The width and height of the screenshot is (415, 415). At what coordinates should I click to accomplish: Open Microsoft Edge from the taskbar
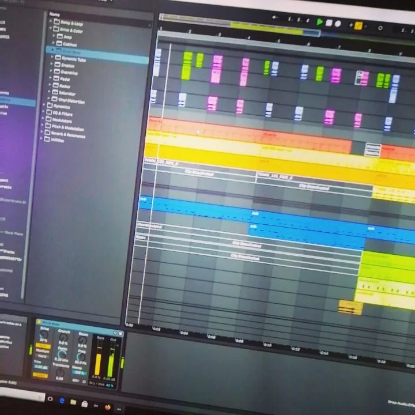tap(62, 401)
